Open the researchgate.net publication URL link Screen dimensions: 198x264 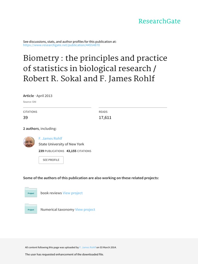(61, 45)
